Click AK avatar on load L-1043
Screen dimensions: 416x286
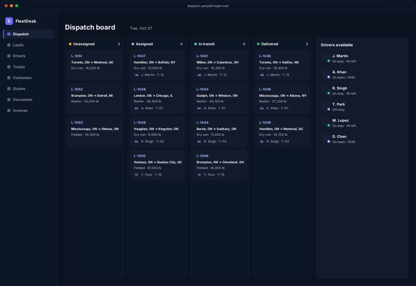pyautogui.click(x=199, y=108)
